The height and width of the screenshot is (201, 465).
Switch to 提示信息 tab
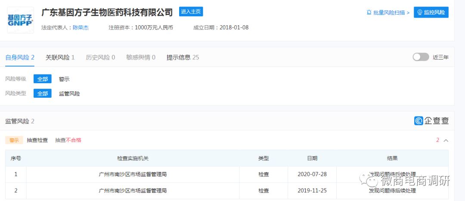click(183, 57)
